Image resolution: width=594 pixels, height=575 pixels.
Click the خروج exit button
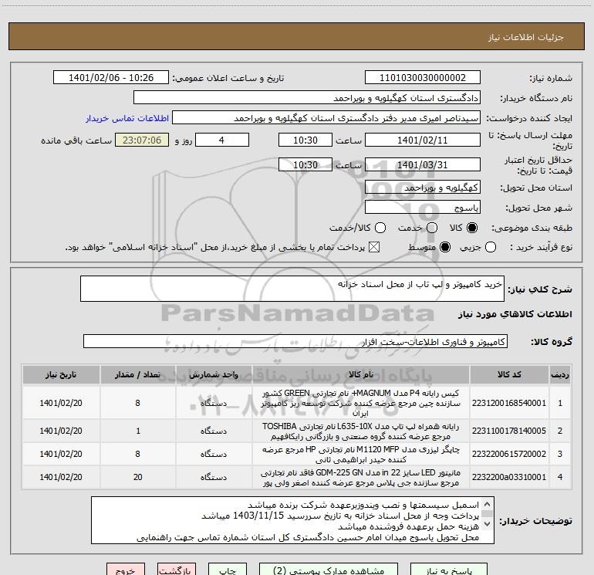pos(126,570)
